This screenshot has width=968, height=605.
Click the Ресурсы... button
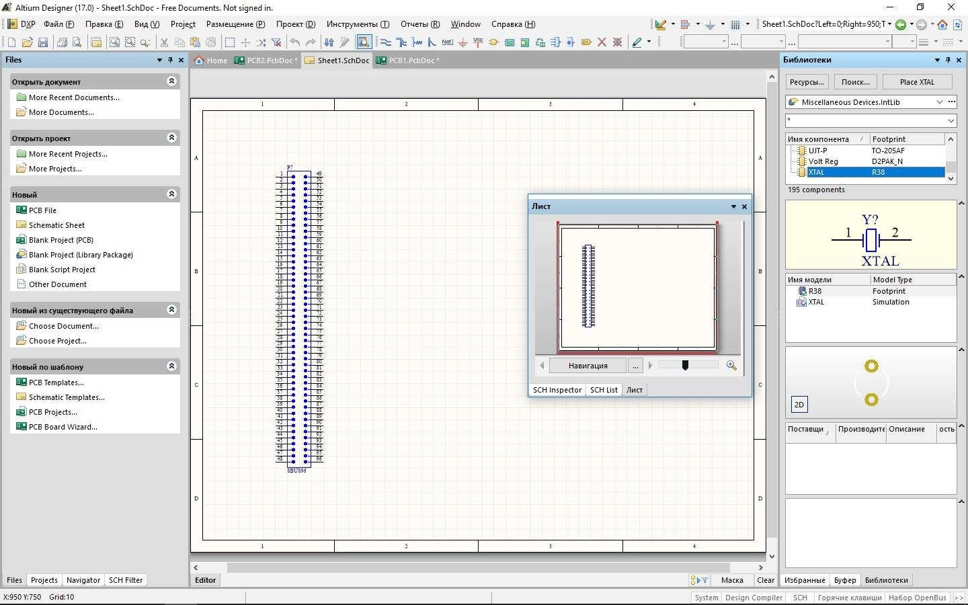tap(807, 82)
